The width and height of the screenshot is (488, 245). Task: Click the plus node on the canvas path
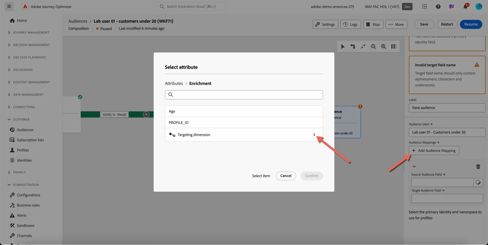146,114
